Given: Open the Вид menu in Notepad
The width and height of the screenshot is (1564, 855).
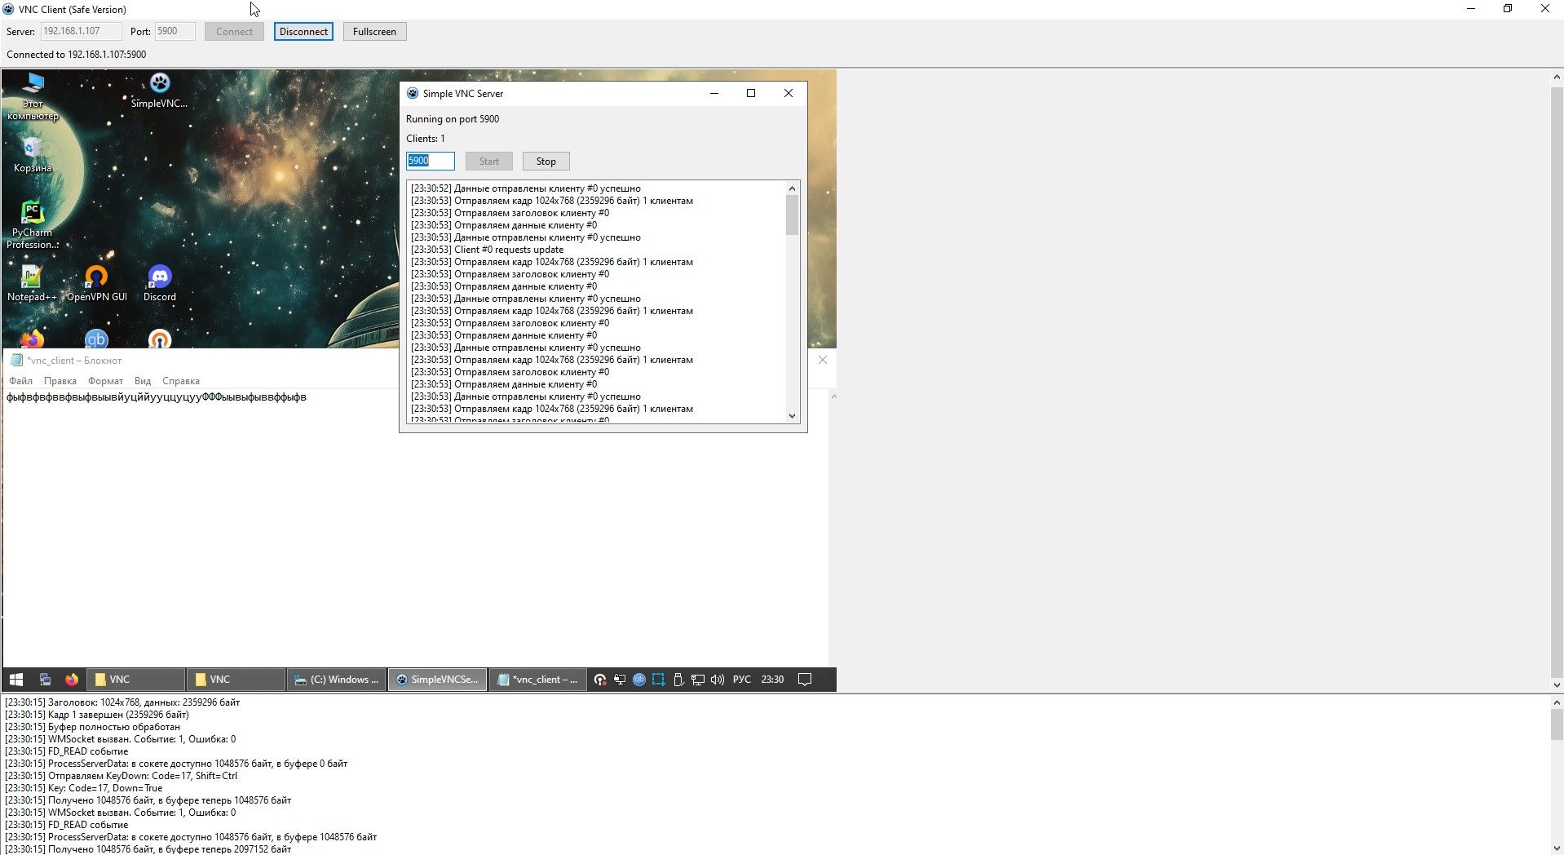Looking at the screenshot, I should click(x=143, y=381).
